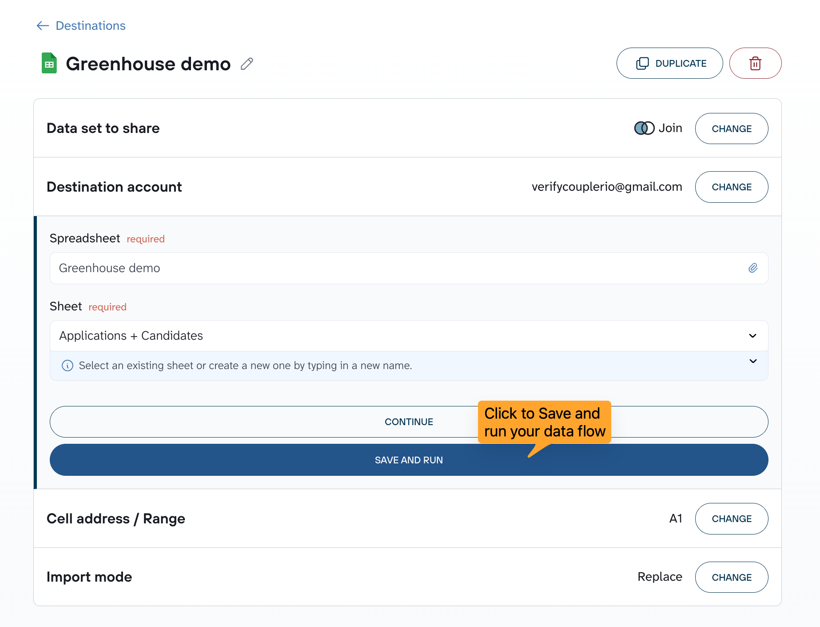This screenshot has height=627, width=820.
Task: Click the Replace import mode value
Action: tap(660, 577)
